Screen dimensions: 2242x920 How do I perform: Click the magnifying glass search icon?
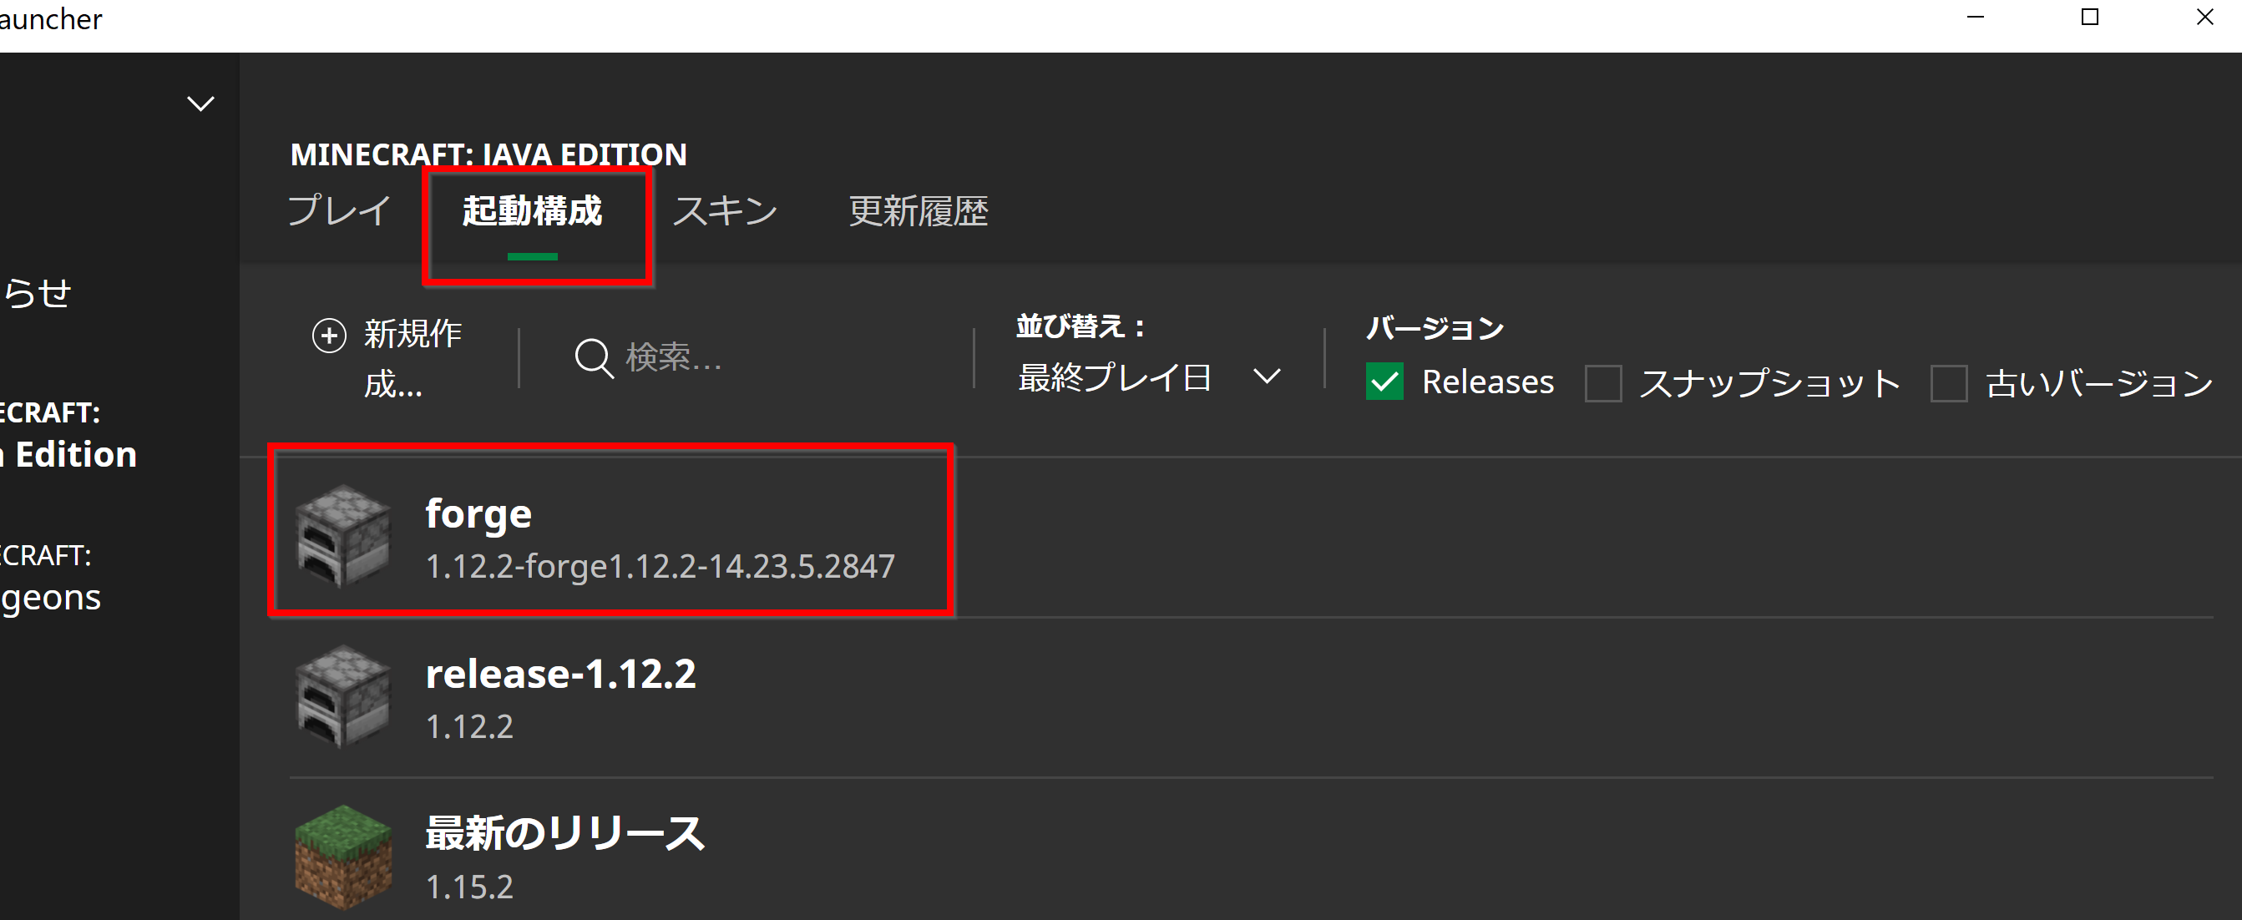(x=595, y=357)
